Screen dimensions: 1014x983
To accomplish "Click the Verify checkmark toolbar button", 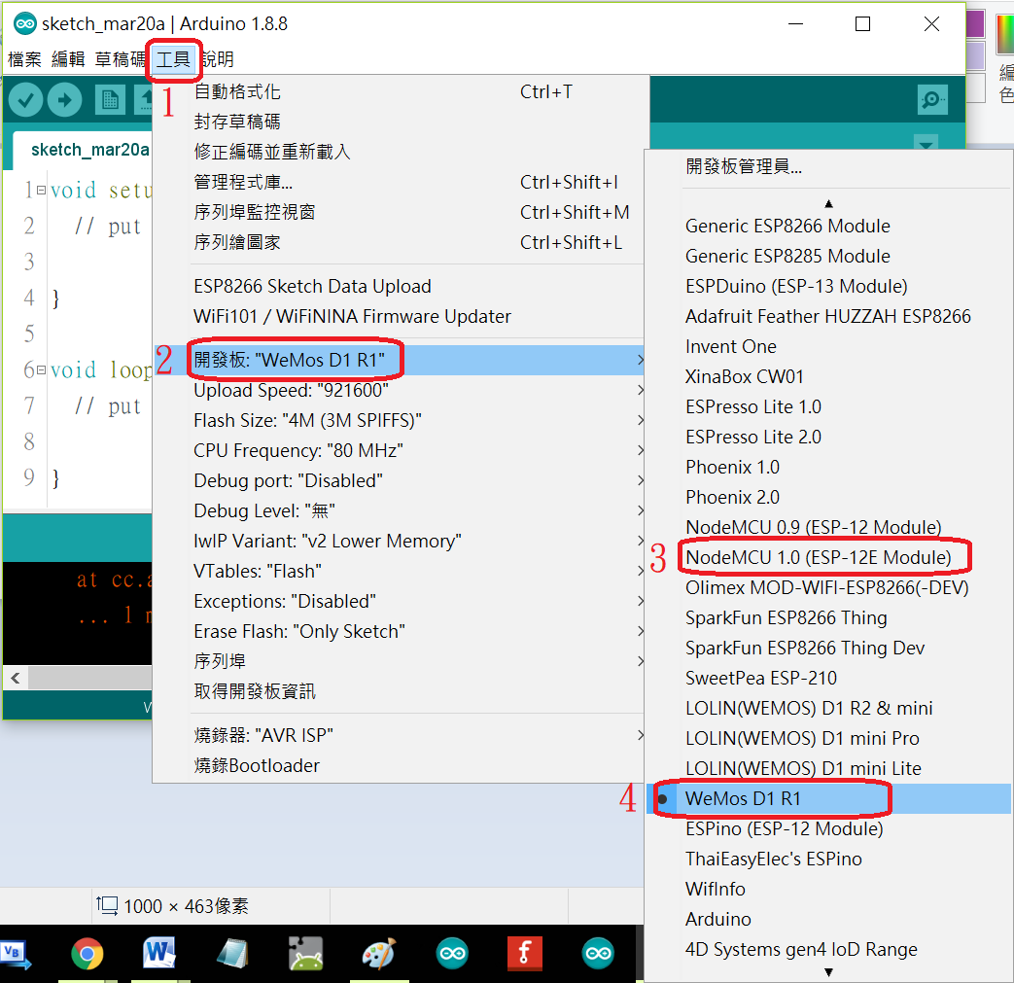I will coord(26,100).
